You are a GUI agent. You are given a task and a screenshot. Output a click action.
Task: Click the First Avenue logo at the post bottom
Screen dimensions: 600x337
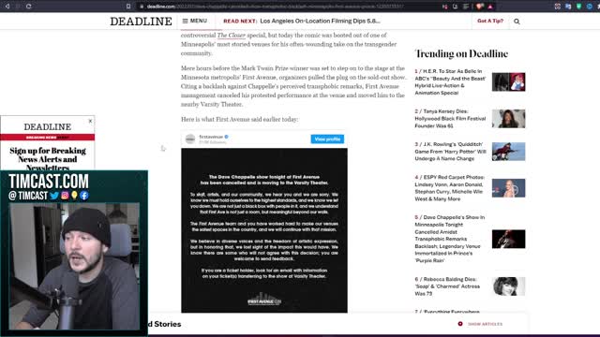[x=264, y=300]
